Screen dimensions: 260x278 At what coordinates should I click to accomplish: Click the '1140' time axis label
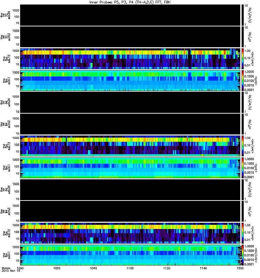coord(203,268)
